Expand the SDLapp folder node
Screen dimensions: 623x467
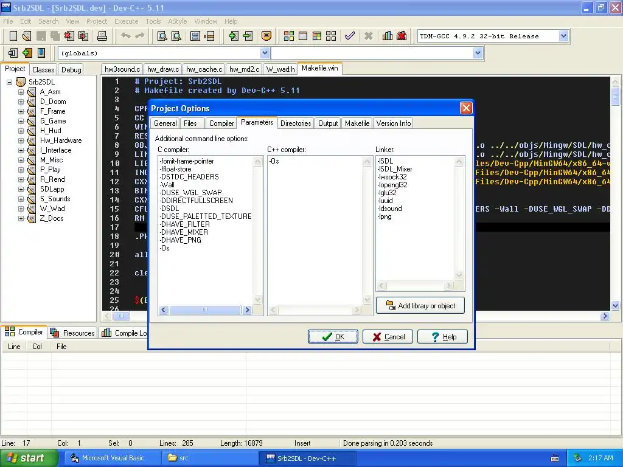tap(21, 190)
